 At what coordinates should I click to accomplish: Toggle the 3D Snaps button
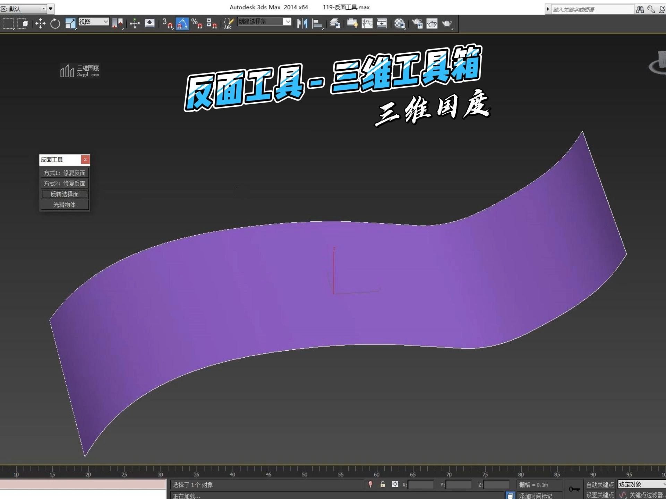[167, 24]
